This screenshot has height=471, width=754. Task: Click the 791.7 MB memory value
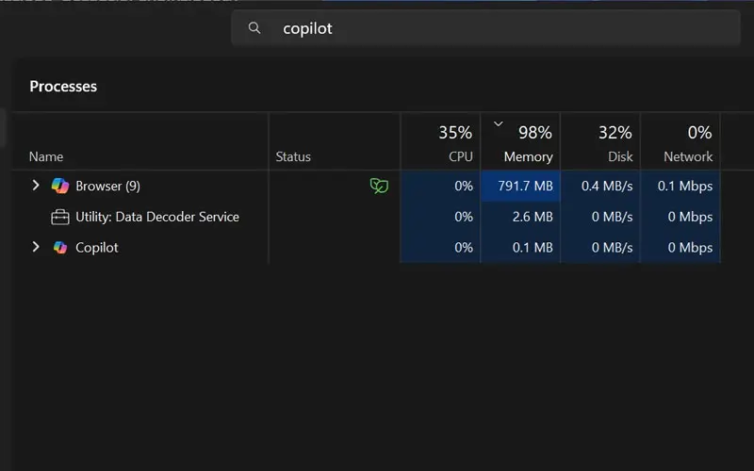(x=525, y=186)
